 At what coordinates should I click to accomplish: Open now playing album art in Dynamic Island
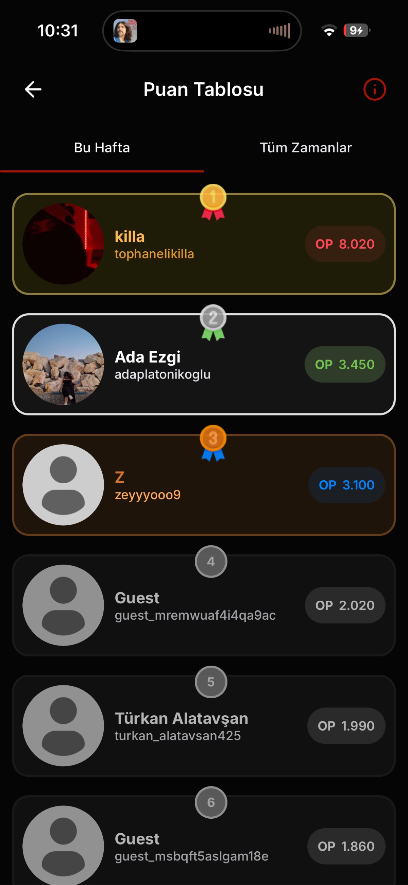click(125, 31)
